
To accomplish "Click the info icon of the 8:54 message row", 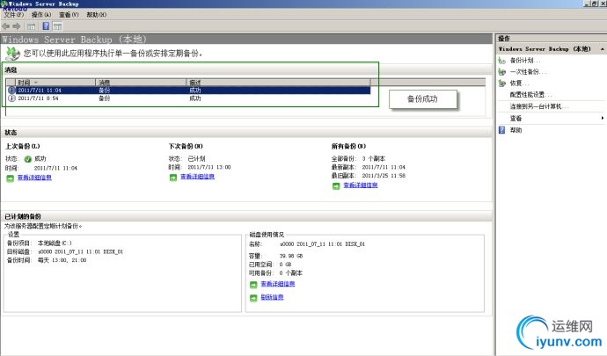I will pyautogui.click(x=11, y=98).
